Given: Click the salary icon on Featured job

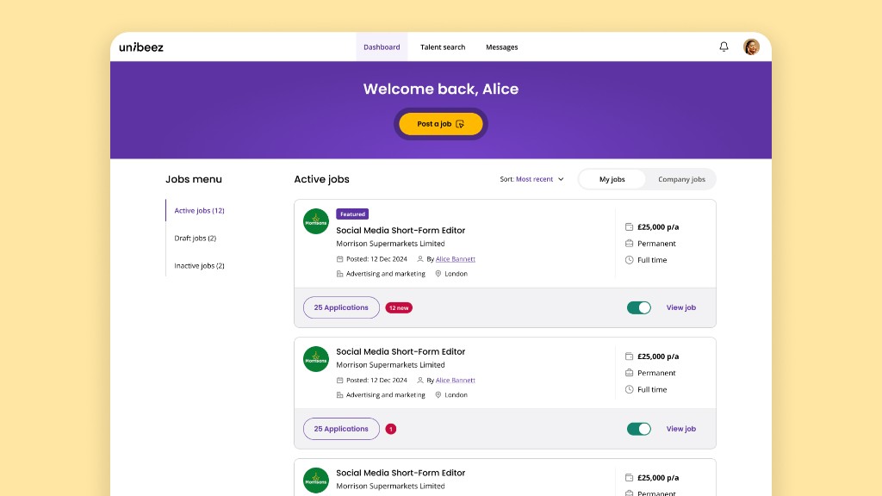Looking at the screenshot, I should pos(629,226).
